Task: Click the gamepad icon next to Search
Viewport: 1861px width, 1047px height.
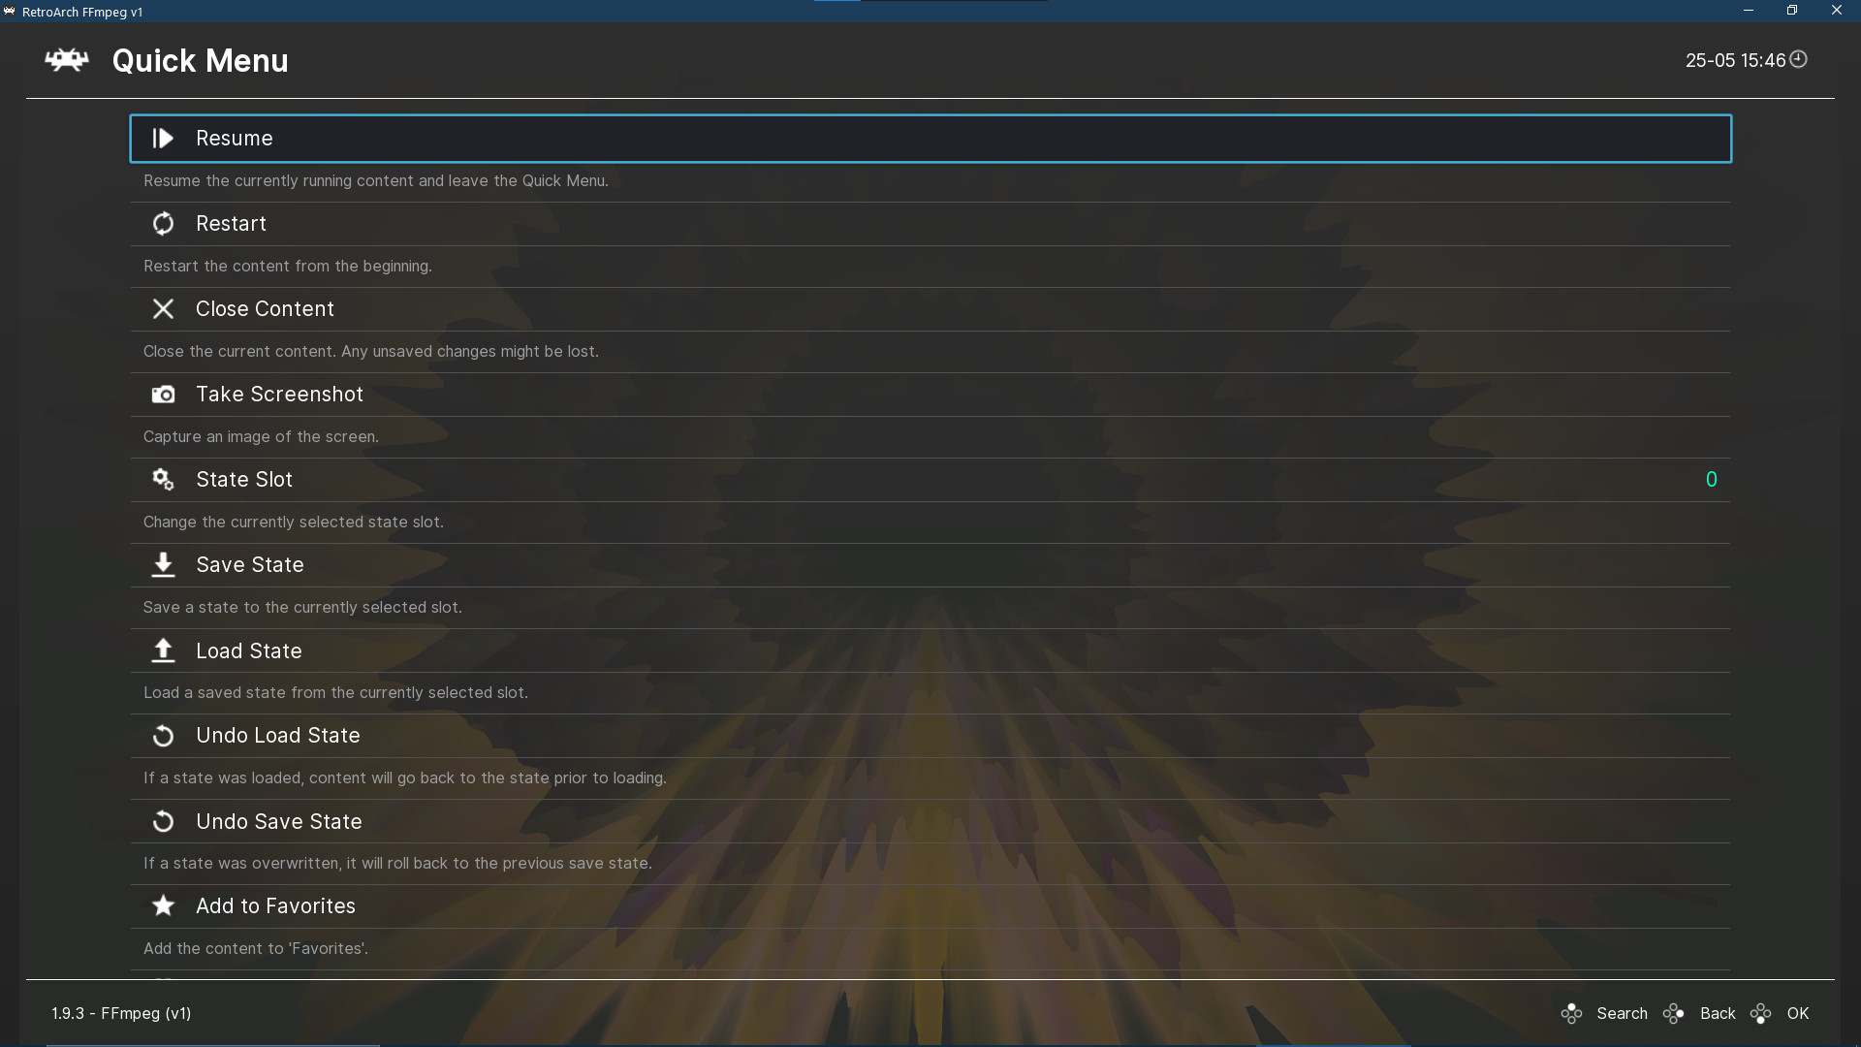Action: point(1571,1013)
